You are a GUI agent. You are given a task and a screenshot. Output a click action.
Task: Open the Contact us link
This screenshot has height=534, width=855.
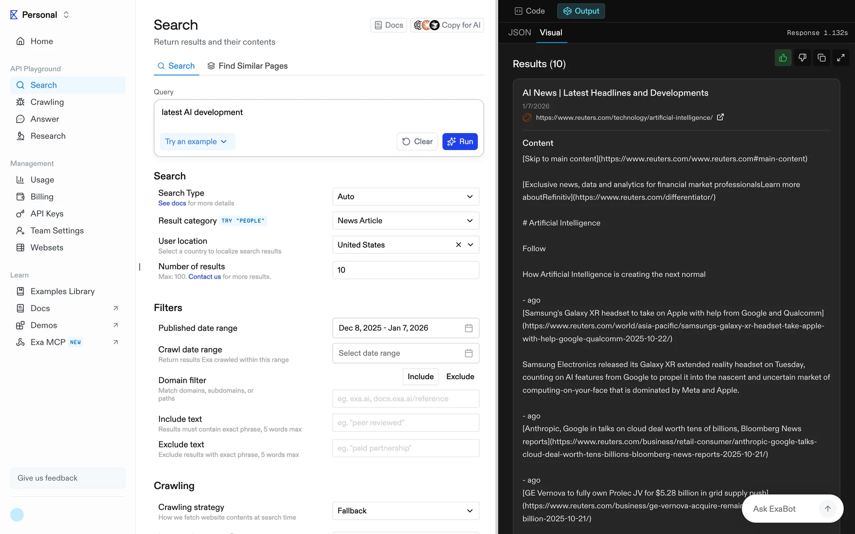pos(204,277)
